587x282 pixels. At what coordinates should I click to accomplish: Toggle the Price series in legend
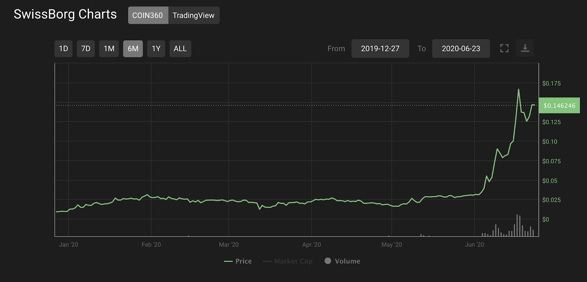[238, 261]
